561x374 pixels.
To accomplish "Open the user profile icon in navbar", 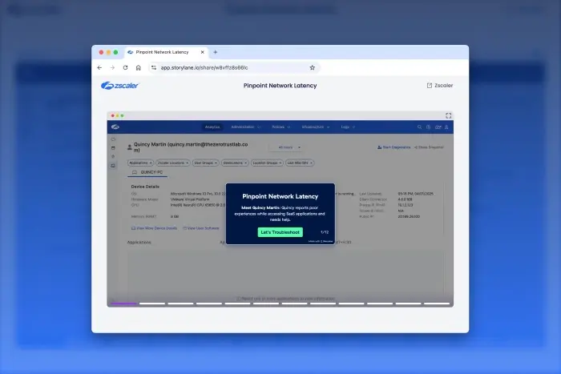I will (x=446, y=127).
